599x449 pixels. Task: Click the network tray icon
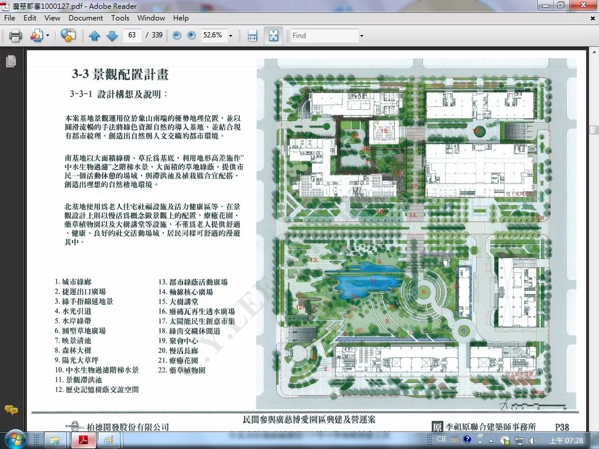coord(519,441)
